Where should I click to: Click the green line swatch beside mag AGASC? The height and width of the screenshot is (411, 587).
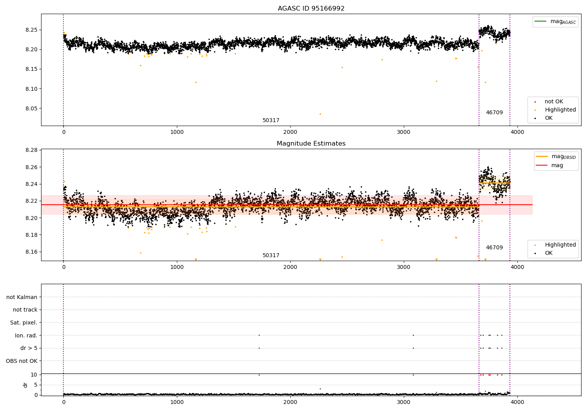540,22
